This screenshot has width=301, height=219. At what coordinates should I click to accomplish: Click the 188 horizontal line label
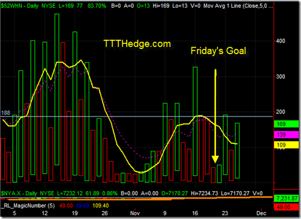click(x=5, y=113)
